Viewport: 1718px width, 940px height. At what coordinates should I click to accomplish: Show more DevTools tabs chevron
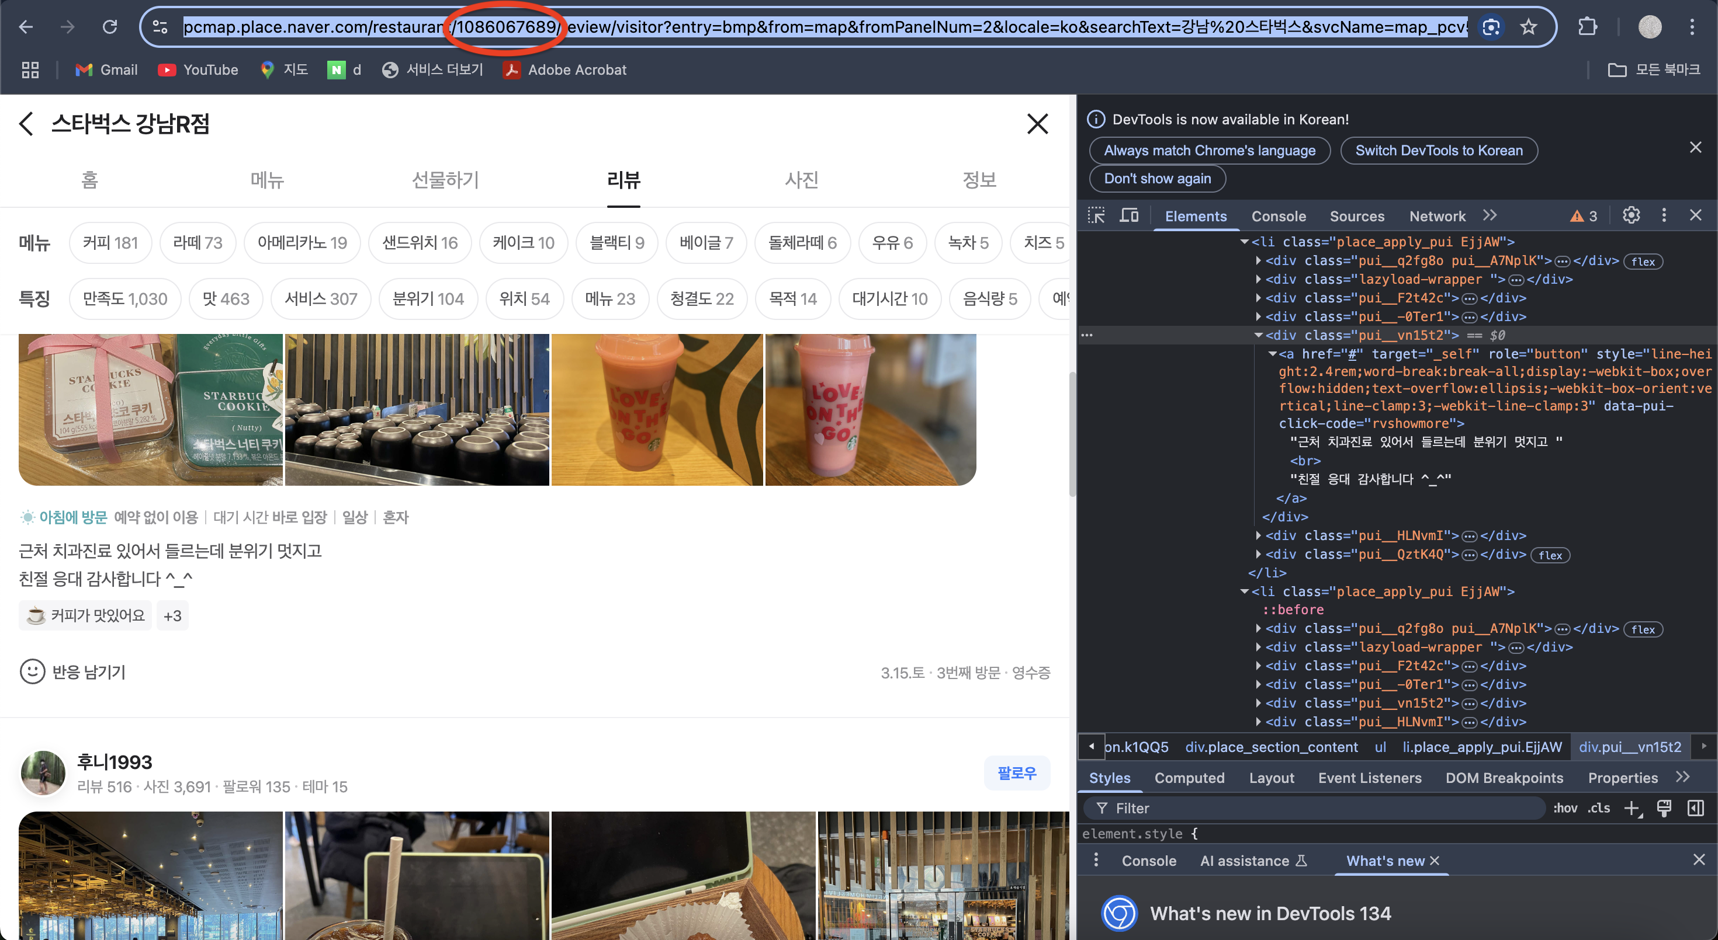(x=1490, y=215)
